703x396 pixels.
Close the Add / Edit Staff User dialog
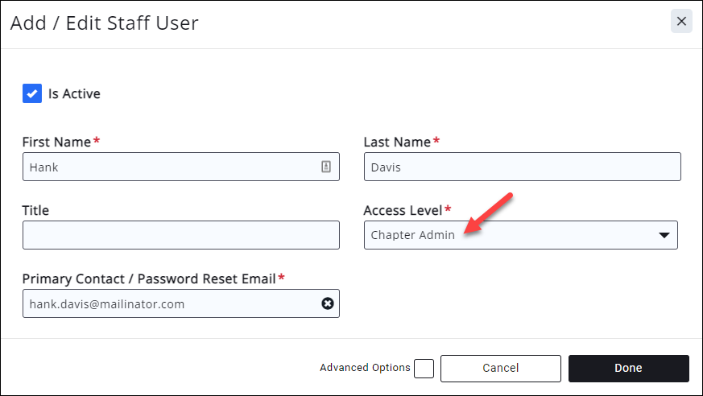[x=681, y=22]
